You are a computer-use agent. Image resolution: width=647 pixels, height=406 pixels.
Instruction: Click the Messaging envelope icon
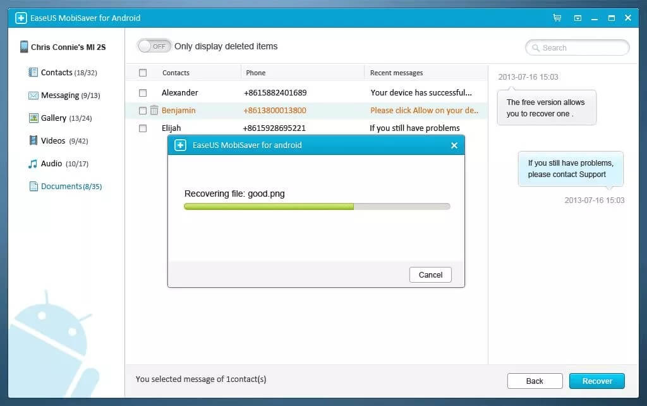[x=33, y=95]
